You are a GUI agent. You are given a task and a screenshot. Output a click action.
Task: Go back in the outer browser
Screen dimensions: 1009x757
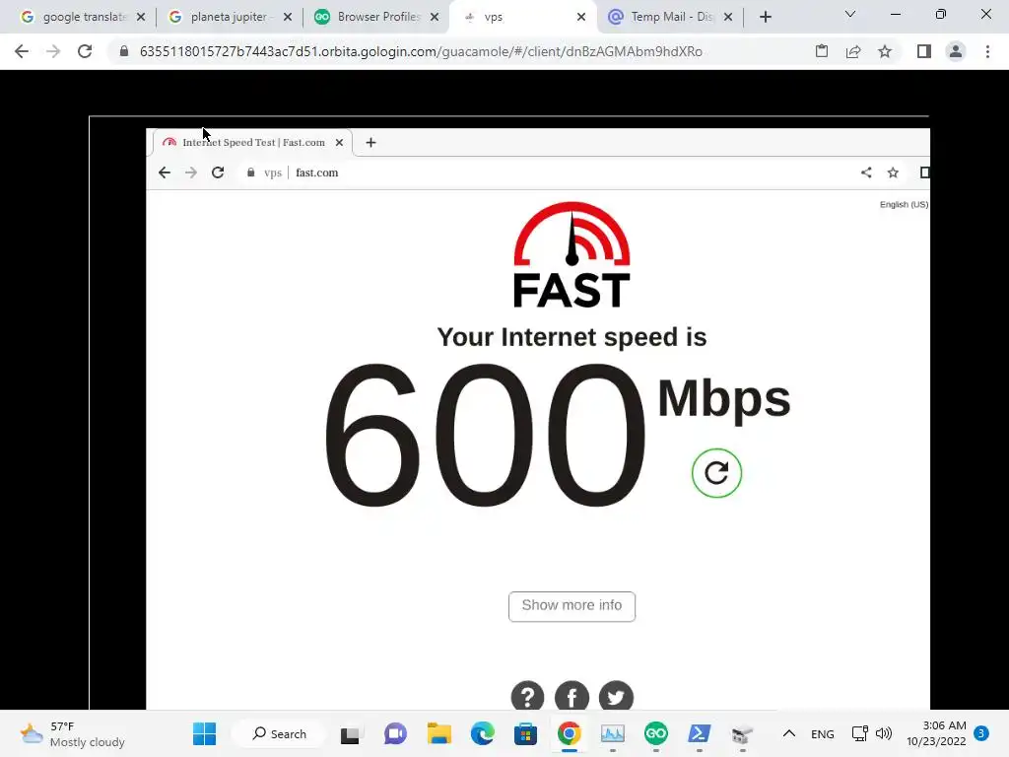[x=22, y=51]
